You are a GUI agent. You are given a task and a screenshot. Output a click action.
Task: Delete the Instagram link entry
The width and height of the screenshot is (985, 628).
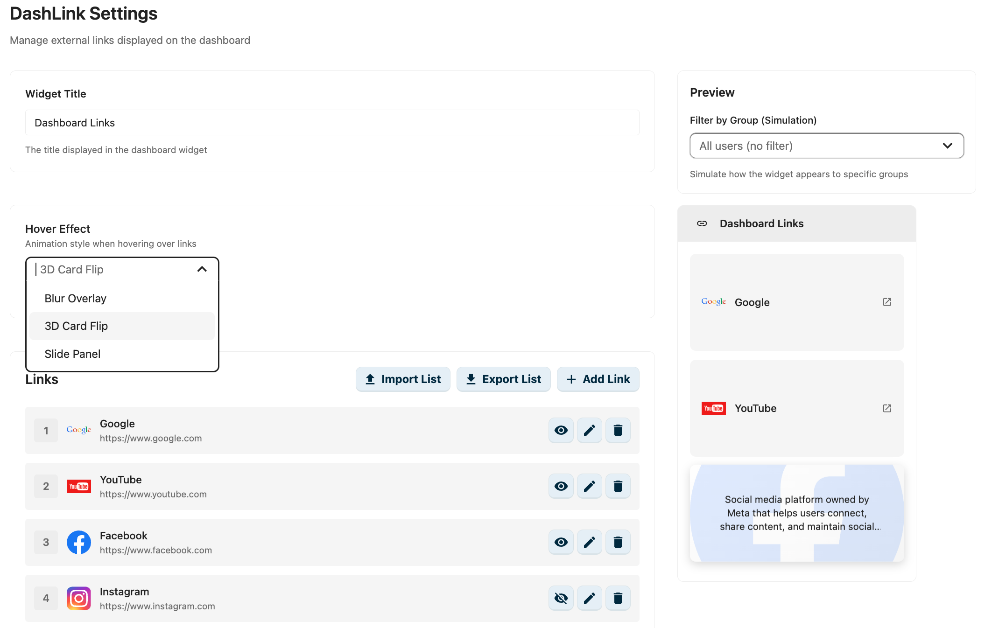click(x=618, y=598)
